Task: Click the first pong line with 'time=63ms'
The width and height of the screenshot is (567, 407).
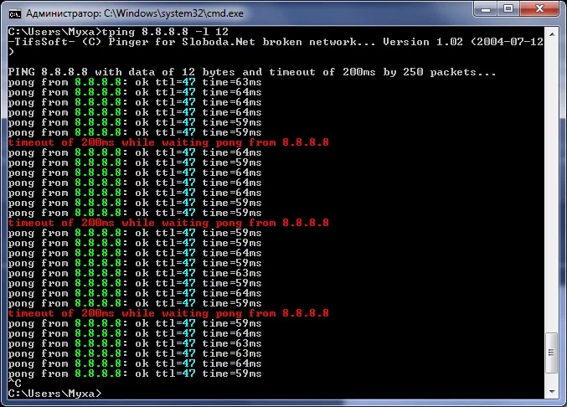Action: click(135, 82)
